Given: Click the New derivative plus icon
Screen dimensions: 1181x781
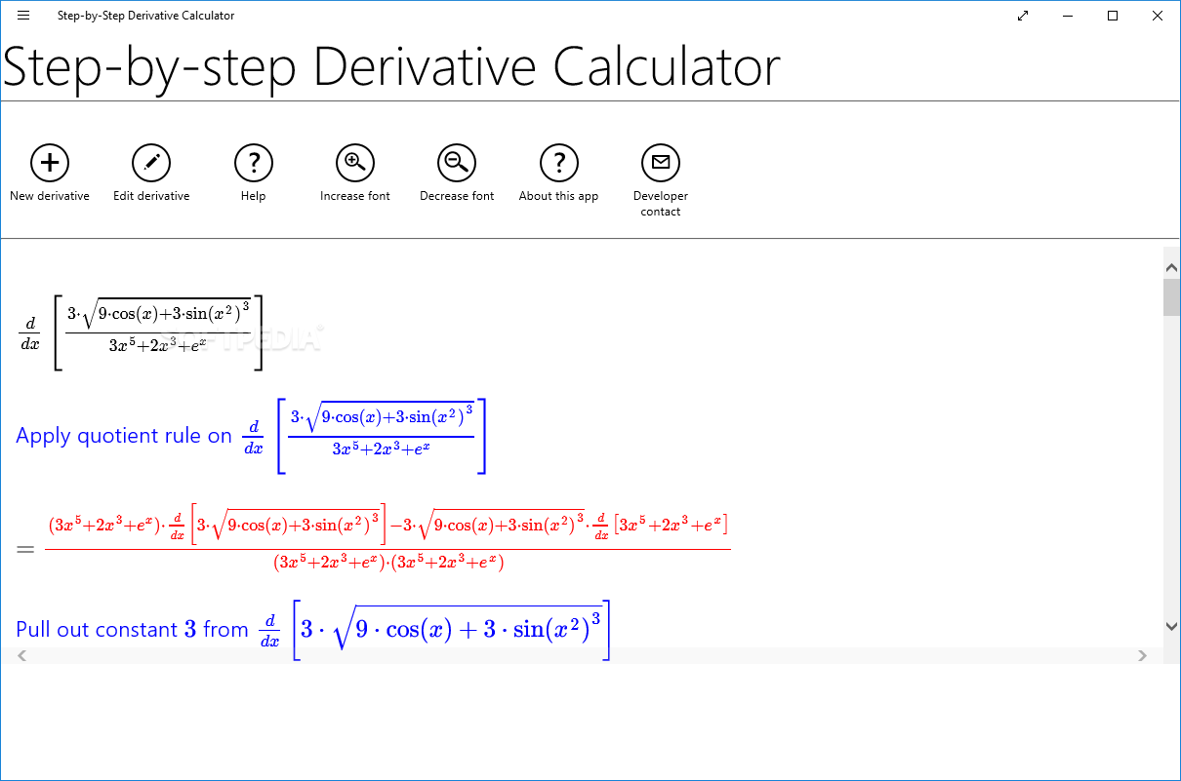Looking at the screenshot, I should 50,163.
